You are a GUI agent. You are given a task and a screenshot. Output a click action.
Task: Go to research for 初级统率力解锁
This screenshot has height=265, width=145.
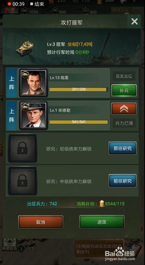122,148
